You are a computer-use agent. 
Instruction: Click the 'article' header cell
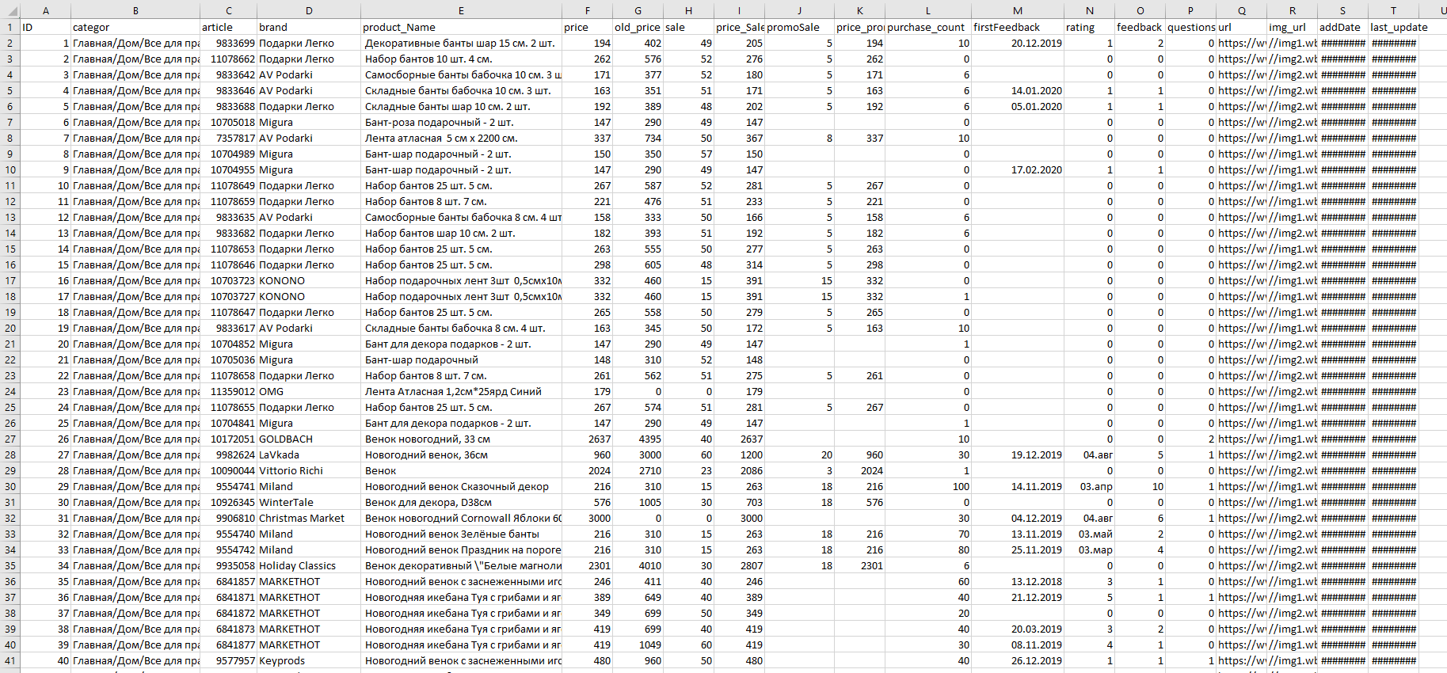228,27
